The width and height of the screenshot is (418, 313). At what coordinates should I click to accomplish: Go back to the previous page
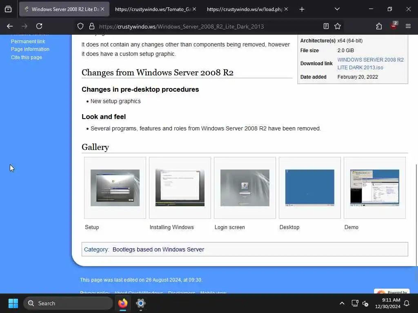tap(10, 26)
